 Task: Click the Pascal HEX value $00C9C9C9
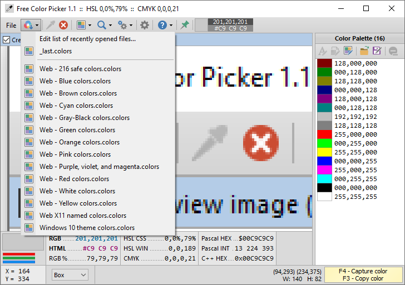pos(256,238)
